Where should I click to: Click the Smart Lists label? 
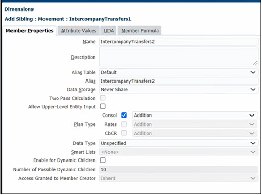point(83,152)
